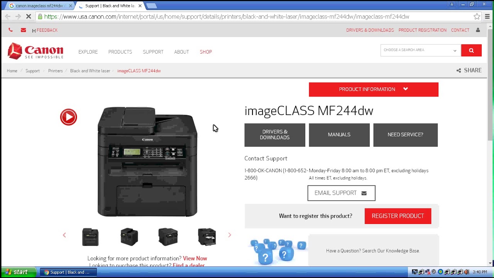This screenshot has width=494, height=278.
Task: Click the Support breadcrumb
Action: click(32, 71)
